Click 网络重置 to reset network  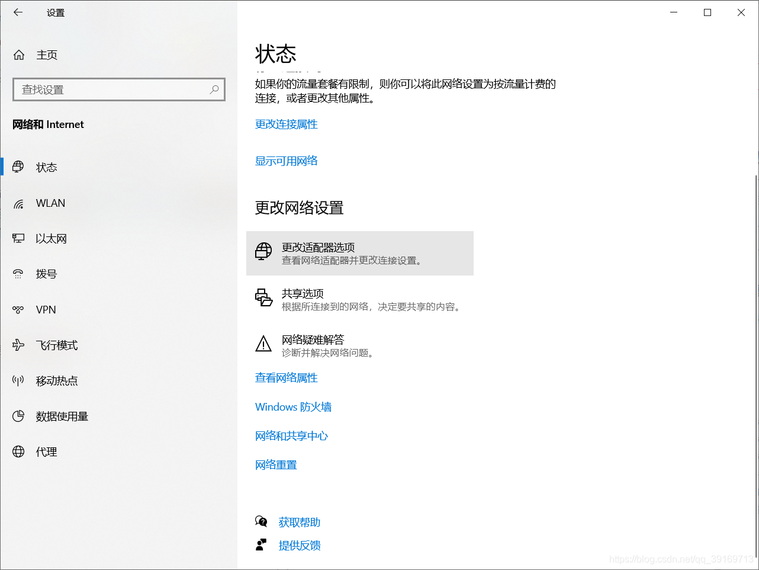point(275,465)
